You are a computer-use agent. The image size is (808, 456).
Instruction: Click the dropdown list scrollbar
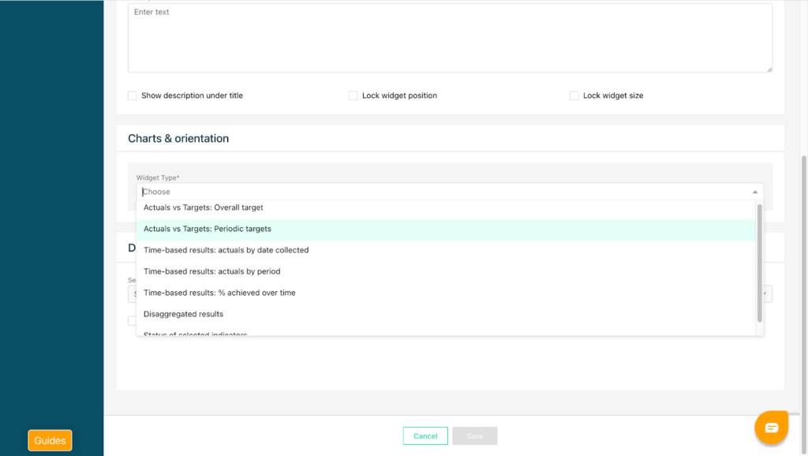[760, 260]
